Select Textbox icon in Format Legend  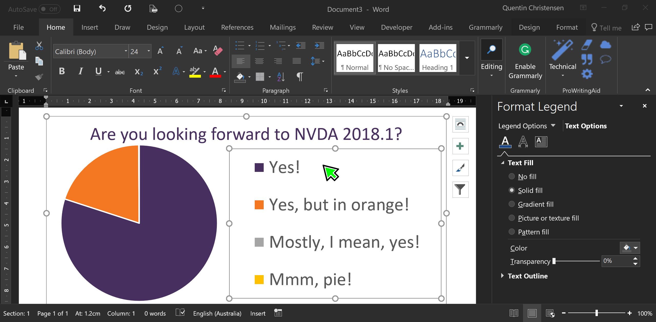pos(541,142)
